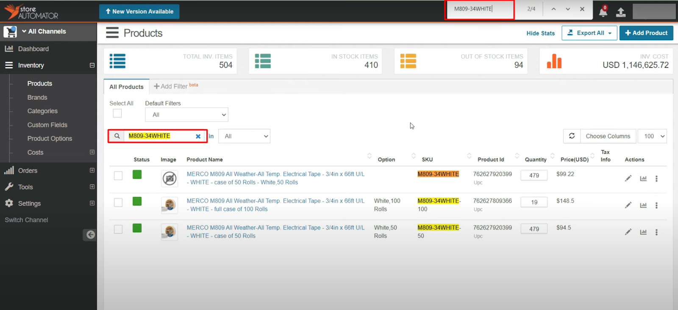Go to previous find match arrow
Viewport: 678px width, 310px height.
[553, 9]
